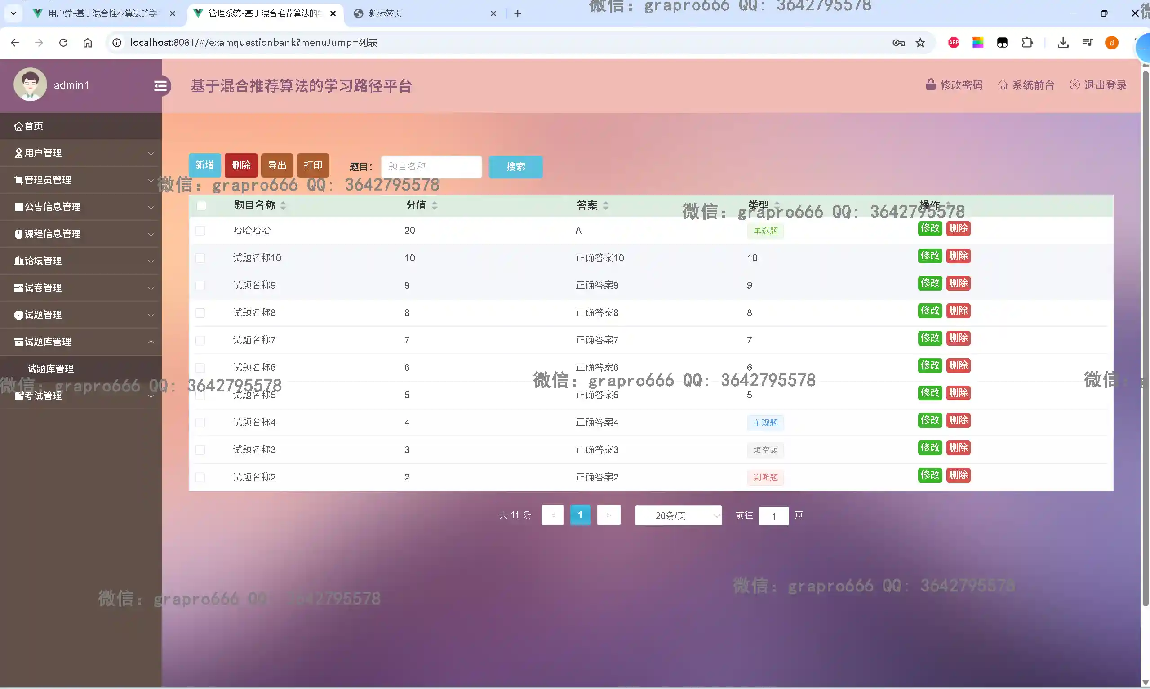Reload the page with refresh icon
Viewport: 1150px width, 689px height.
pyautogui.click(x=63, y=43)
